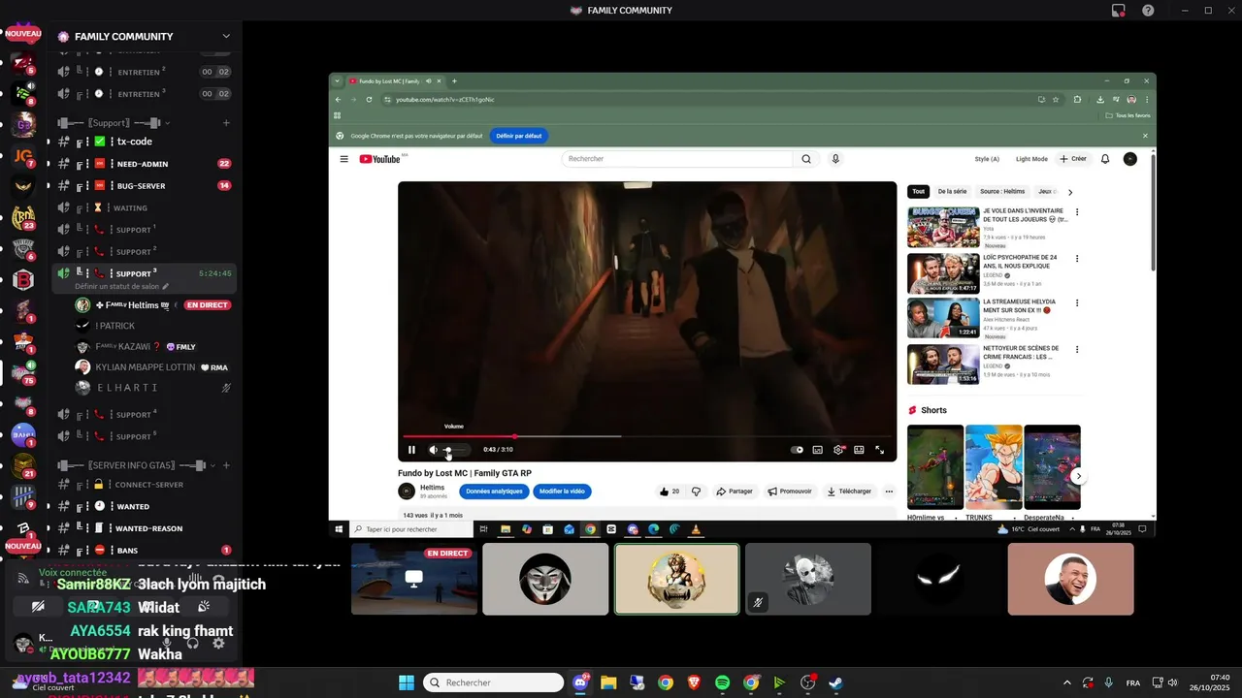Pause the YouTube video in the stream
The height and width of the screenshot is (698, 1242).
pyautogui.click(x=411, y=450)
